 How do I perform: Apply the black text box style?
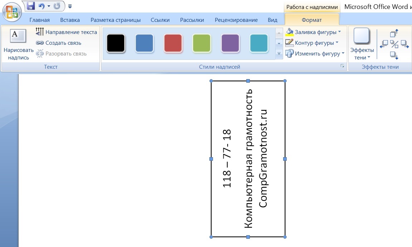pos(116,43)
